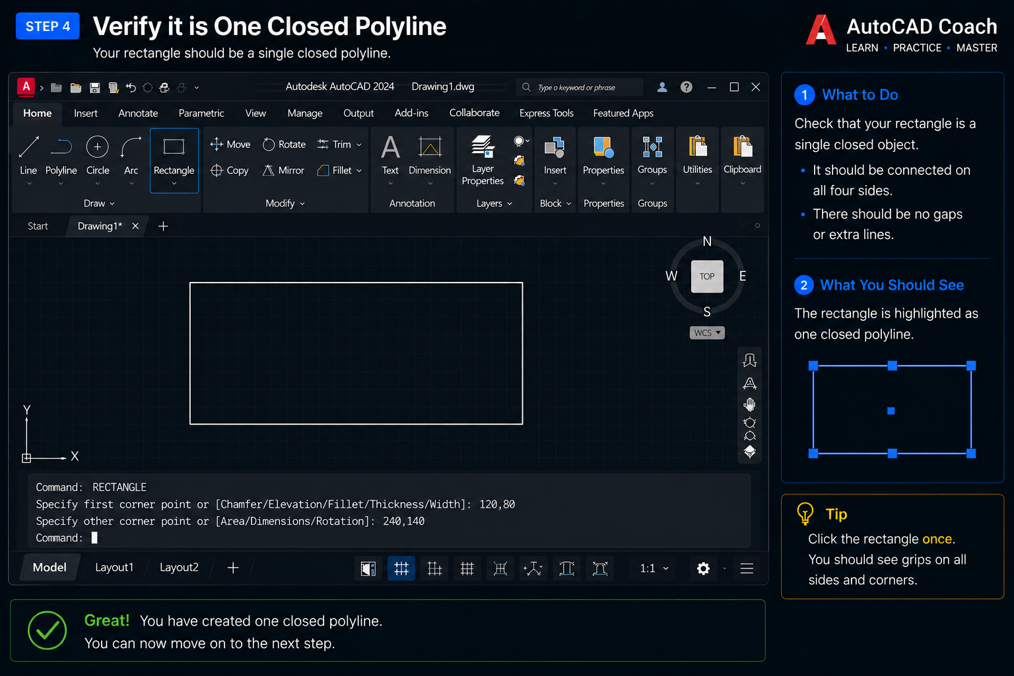Expand the Fillet dropdown arrow
The image size is (1014, 676).
tap(359, 171)
